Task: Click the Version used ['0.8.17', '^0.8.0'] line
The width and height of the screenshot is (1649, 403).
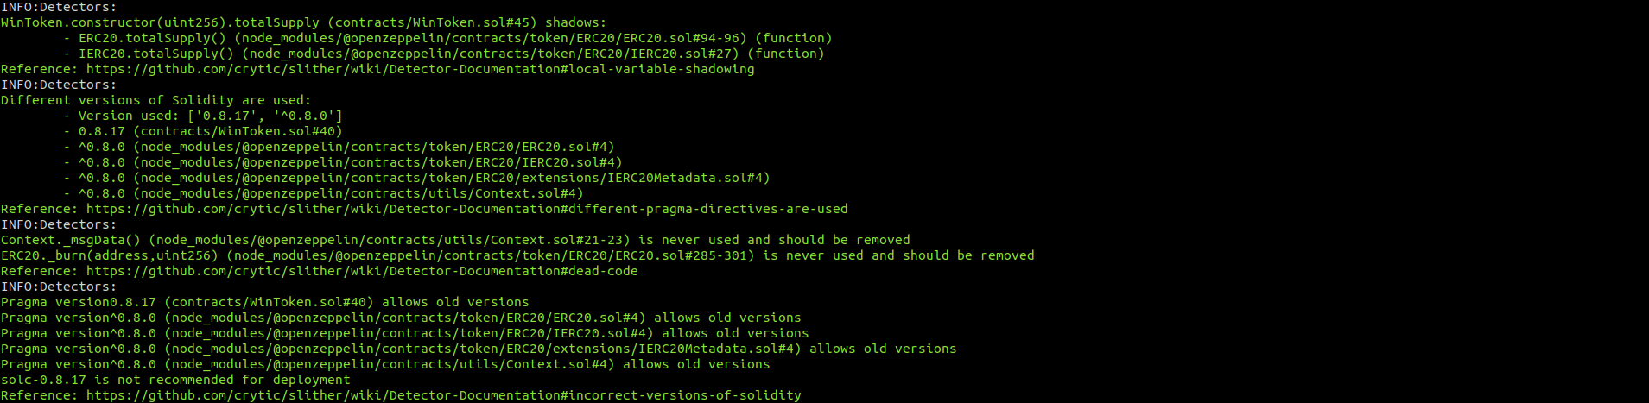Action: point(203,116)
